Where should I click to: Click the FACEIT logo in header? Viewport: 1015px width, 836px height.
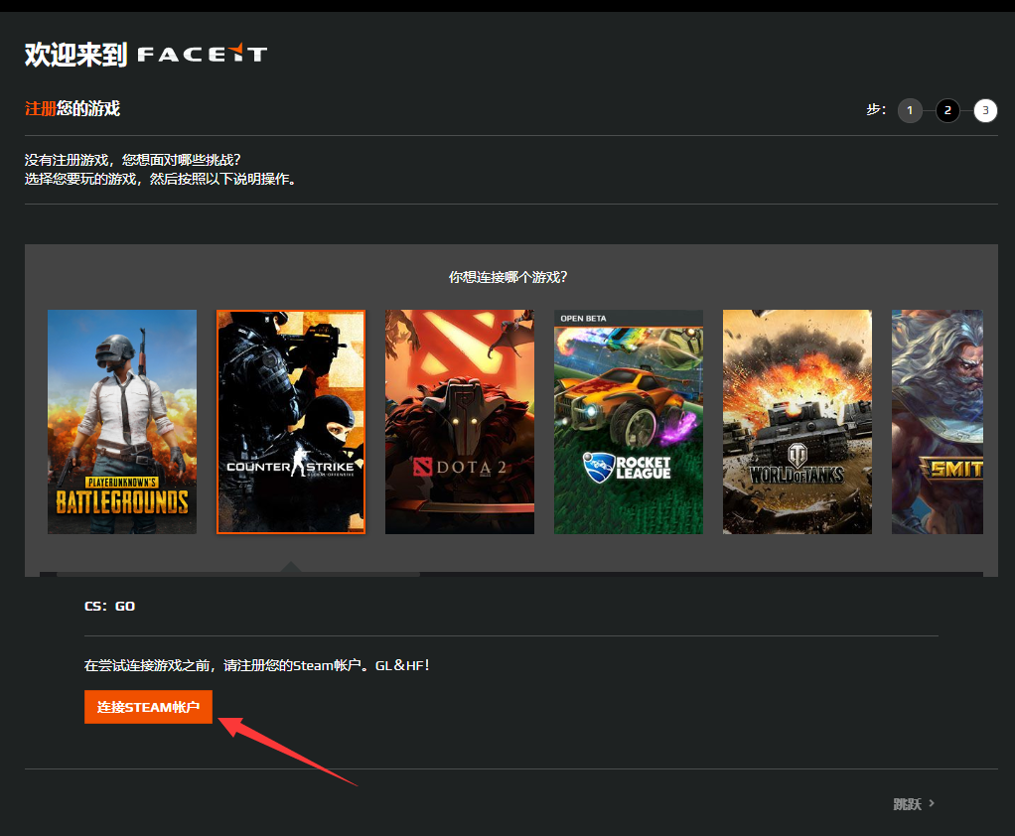[202, 54]
